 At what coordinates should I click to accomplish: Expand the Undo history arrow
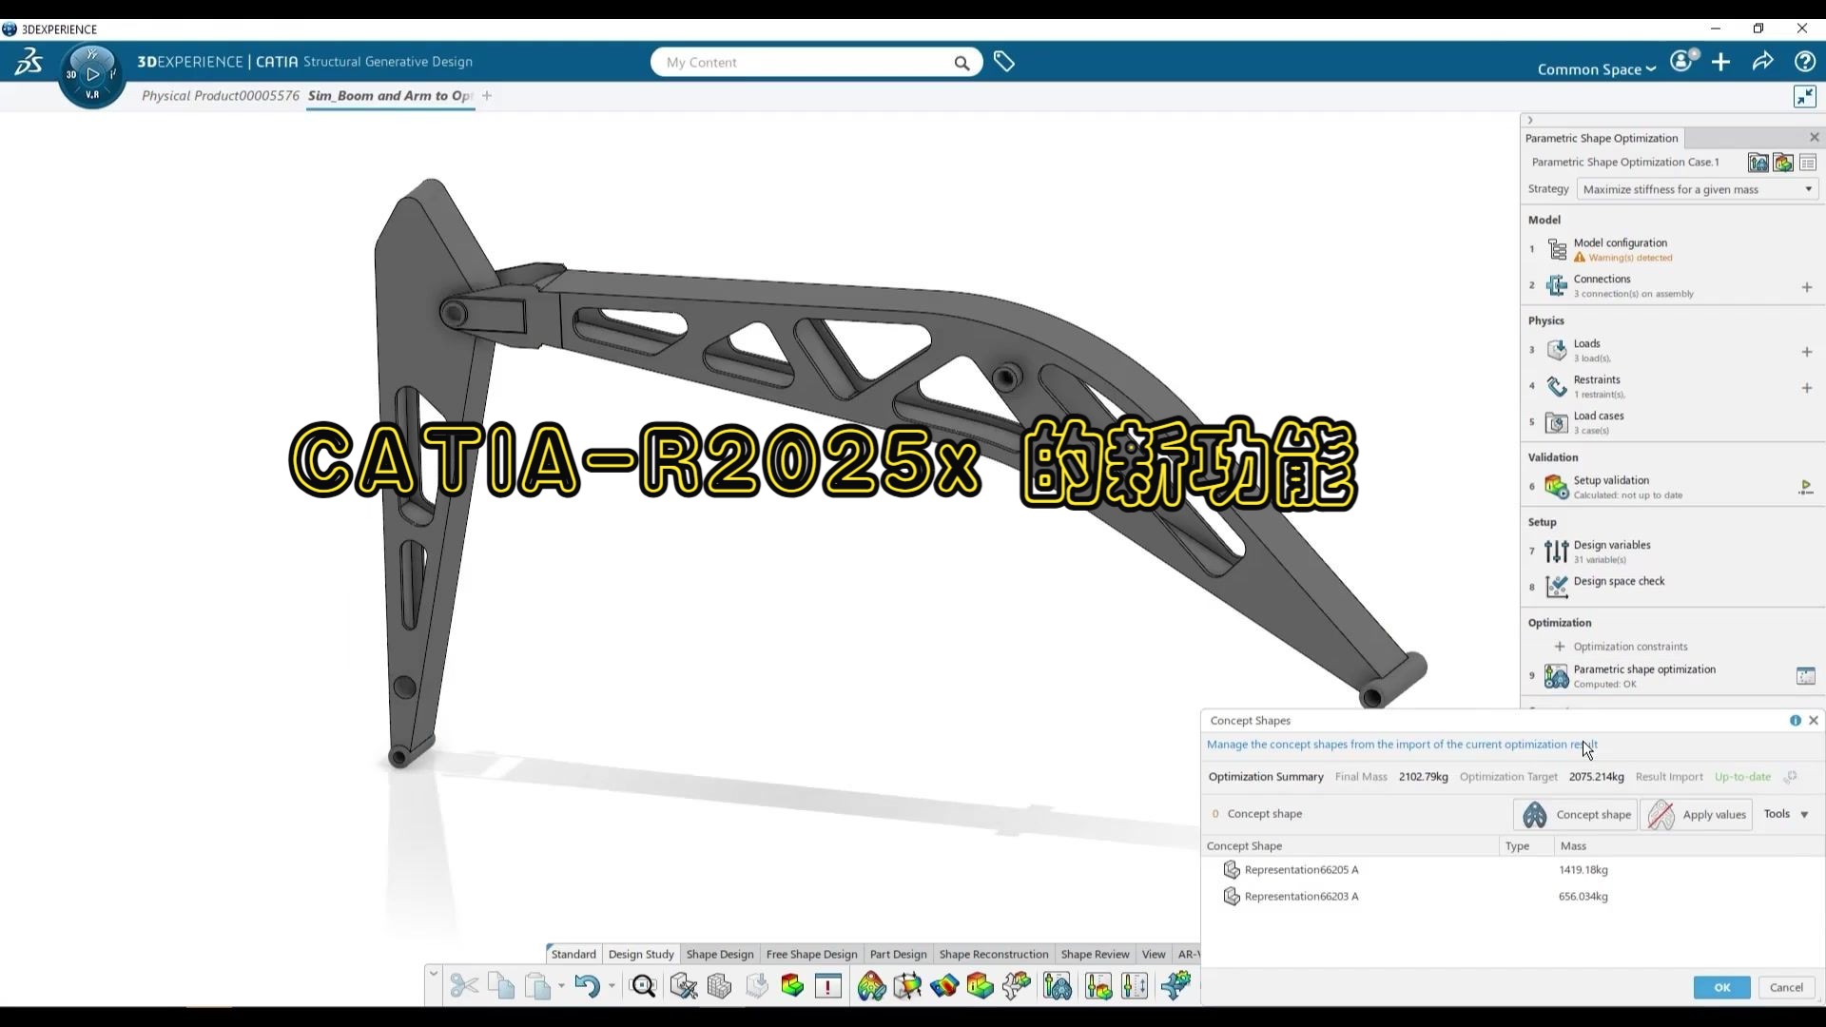click(611, 986)
